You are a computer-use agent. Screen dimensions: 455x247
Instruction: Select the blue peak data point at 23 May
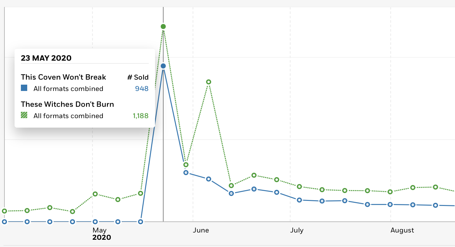[163, 66]
